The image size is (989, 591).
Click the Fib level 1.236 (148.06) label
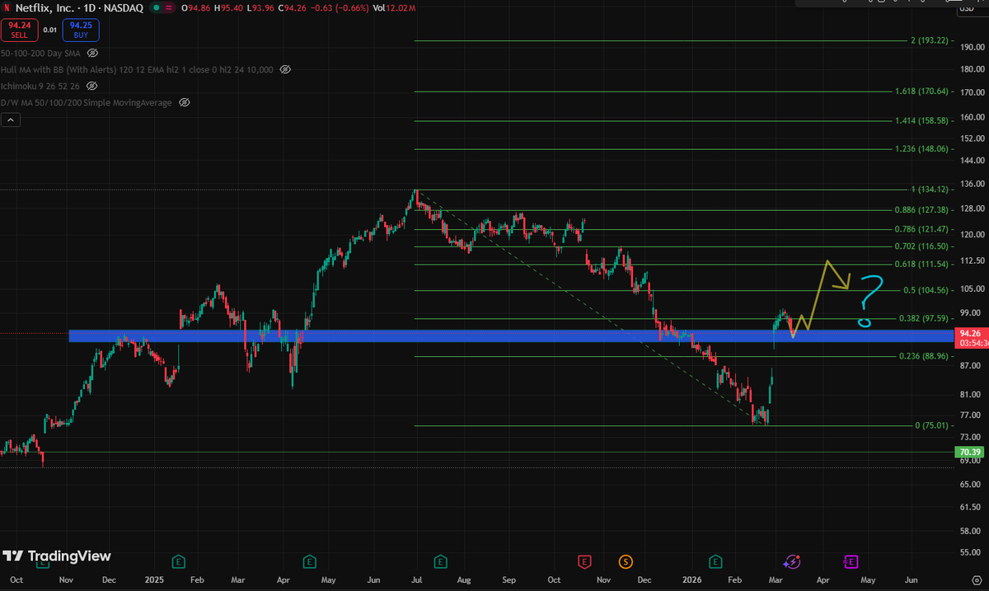pyautogui.click(x=923, y=149)
